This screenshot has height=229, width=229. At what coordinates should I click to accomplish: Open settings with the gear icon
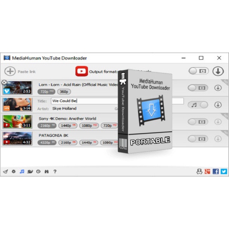[14, 171]
